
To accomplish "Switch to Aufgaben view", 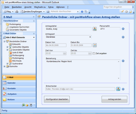I will [19, 94].
